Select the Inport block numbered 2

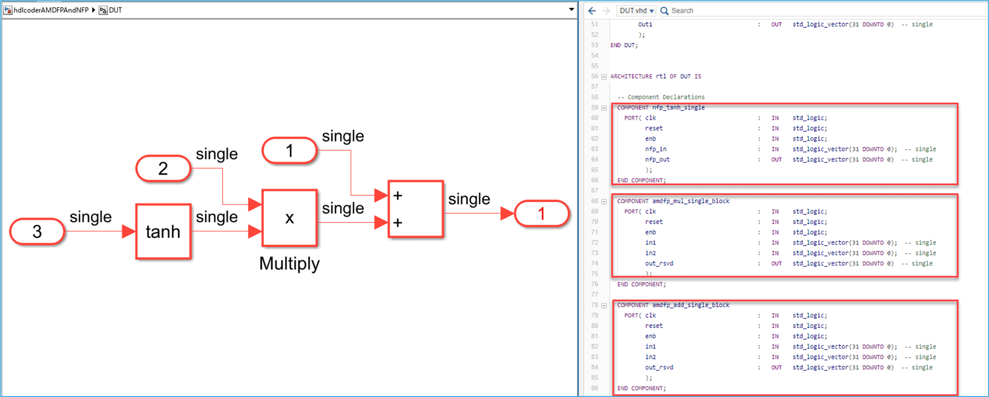click(x=163, y=169)
